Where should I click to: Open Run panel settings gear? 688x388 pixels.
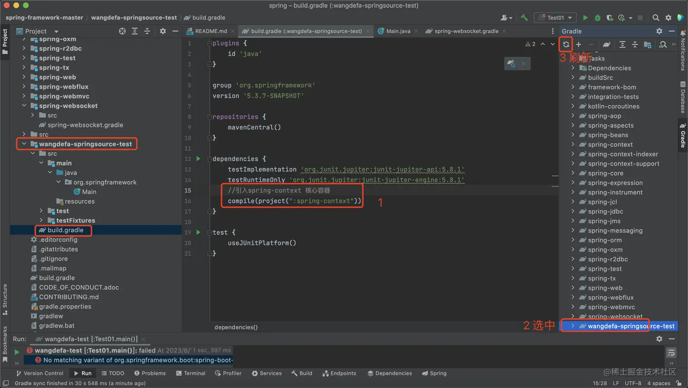click(x=659, y=339)
